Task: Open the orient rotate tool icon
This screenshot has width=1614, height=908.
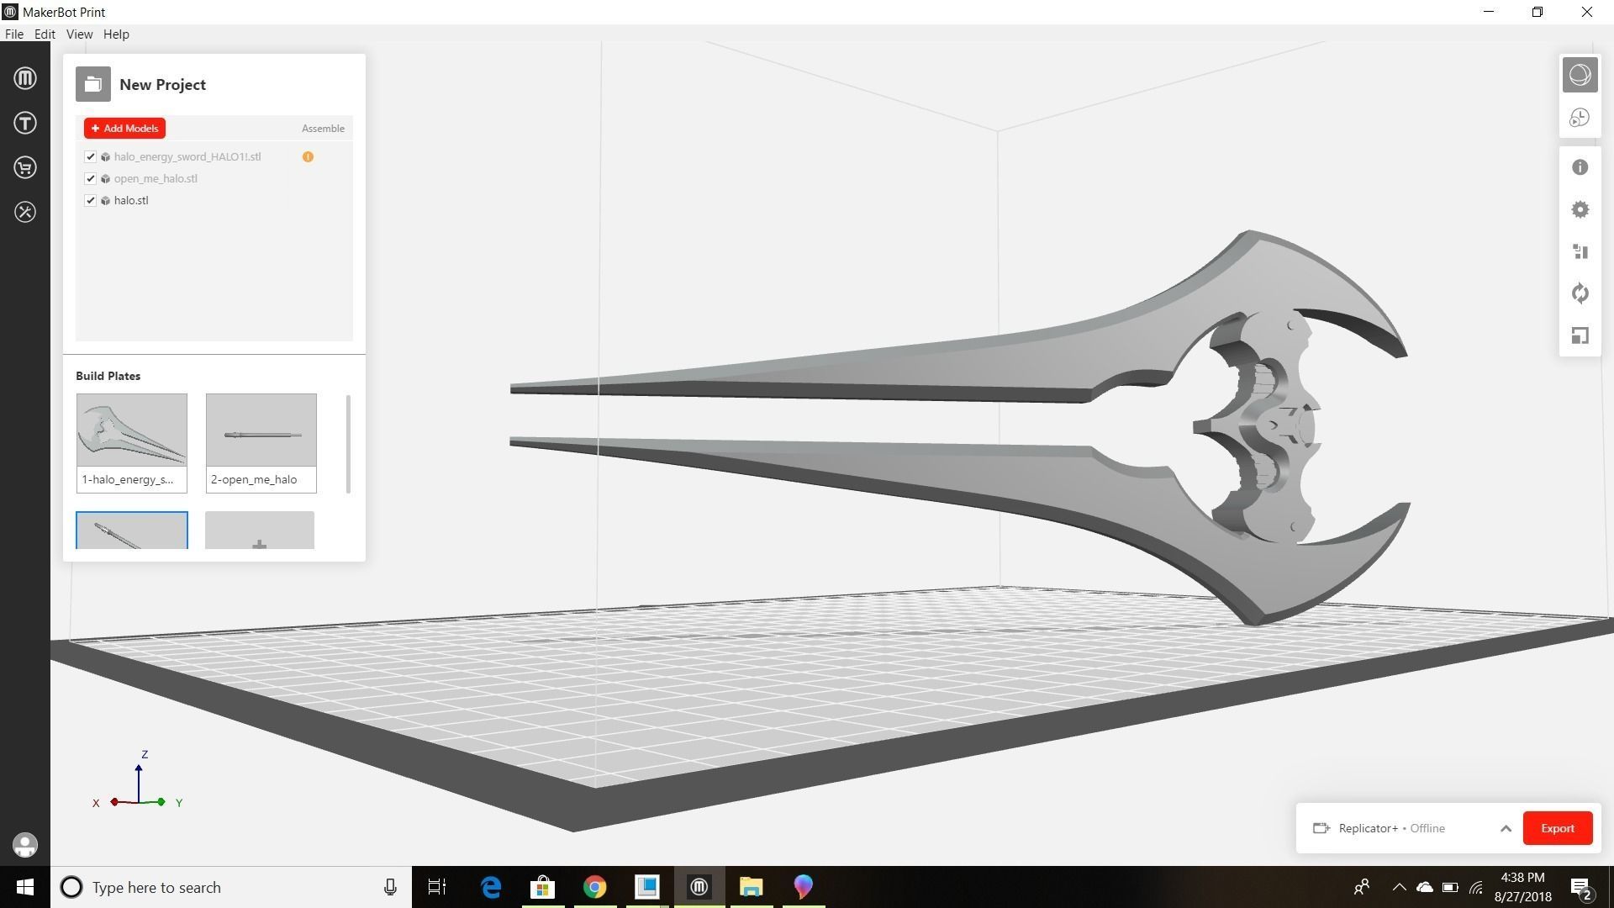Action: 1580,293
